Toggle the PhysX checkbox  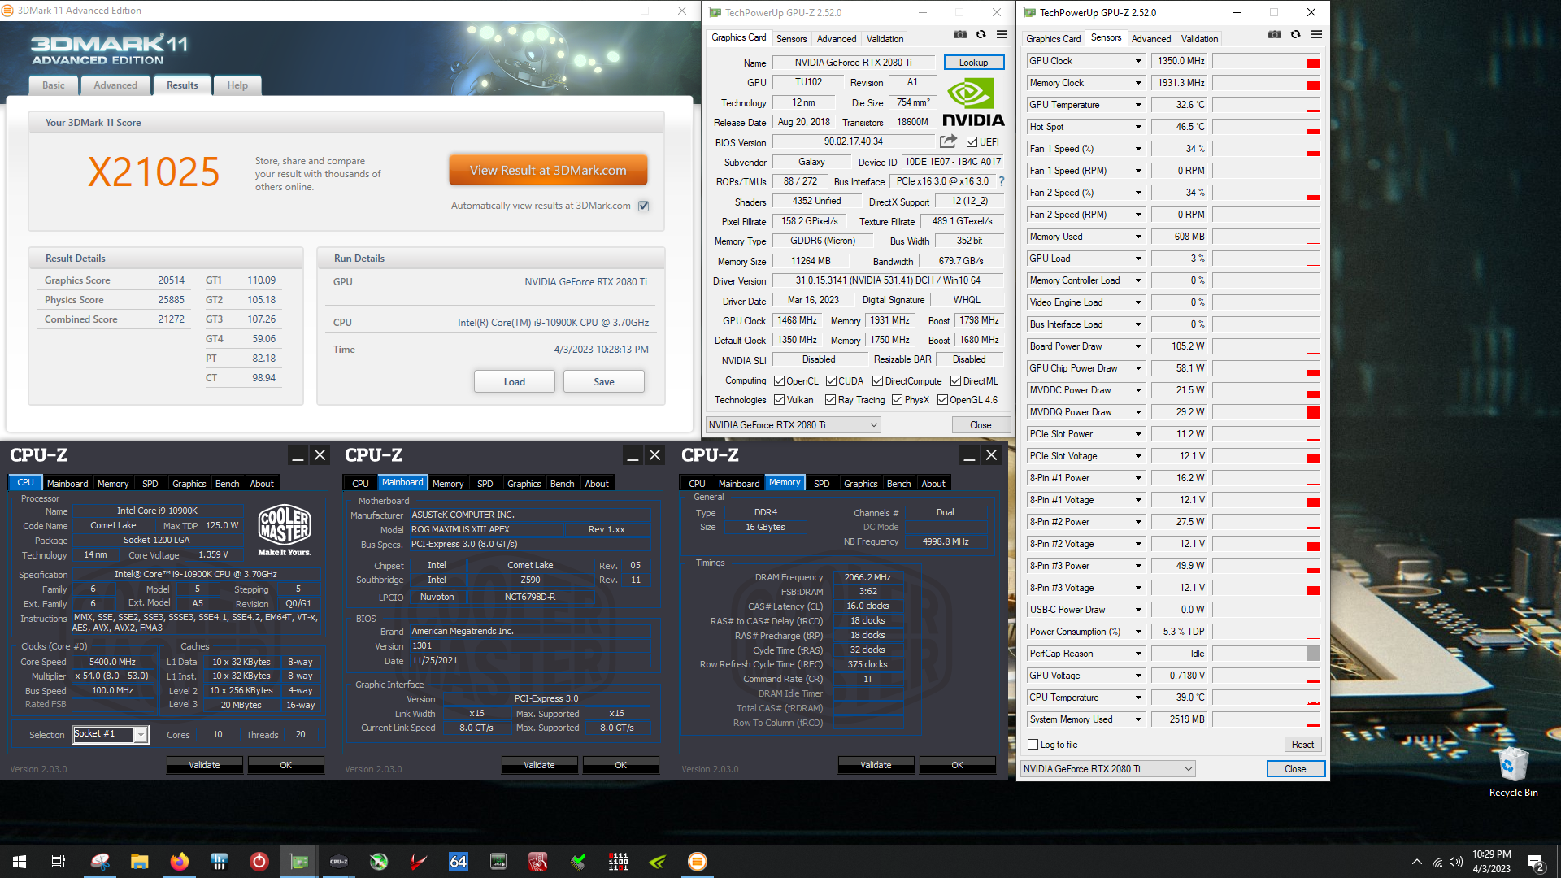click(x=897, y=399)
